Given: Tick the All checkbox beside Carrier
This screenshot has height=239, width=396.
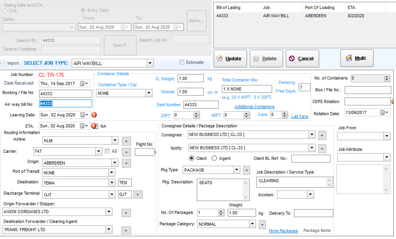Looking at the screenshot, I should 107,151.
